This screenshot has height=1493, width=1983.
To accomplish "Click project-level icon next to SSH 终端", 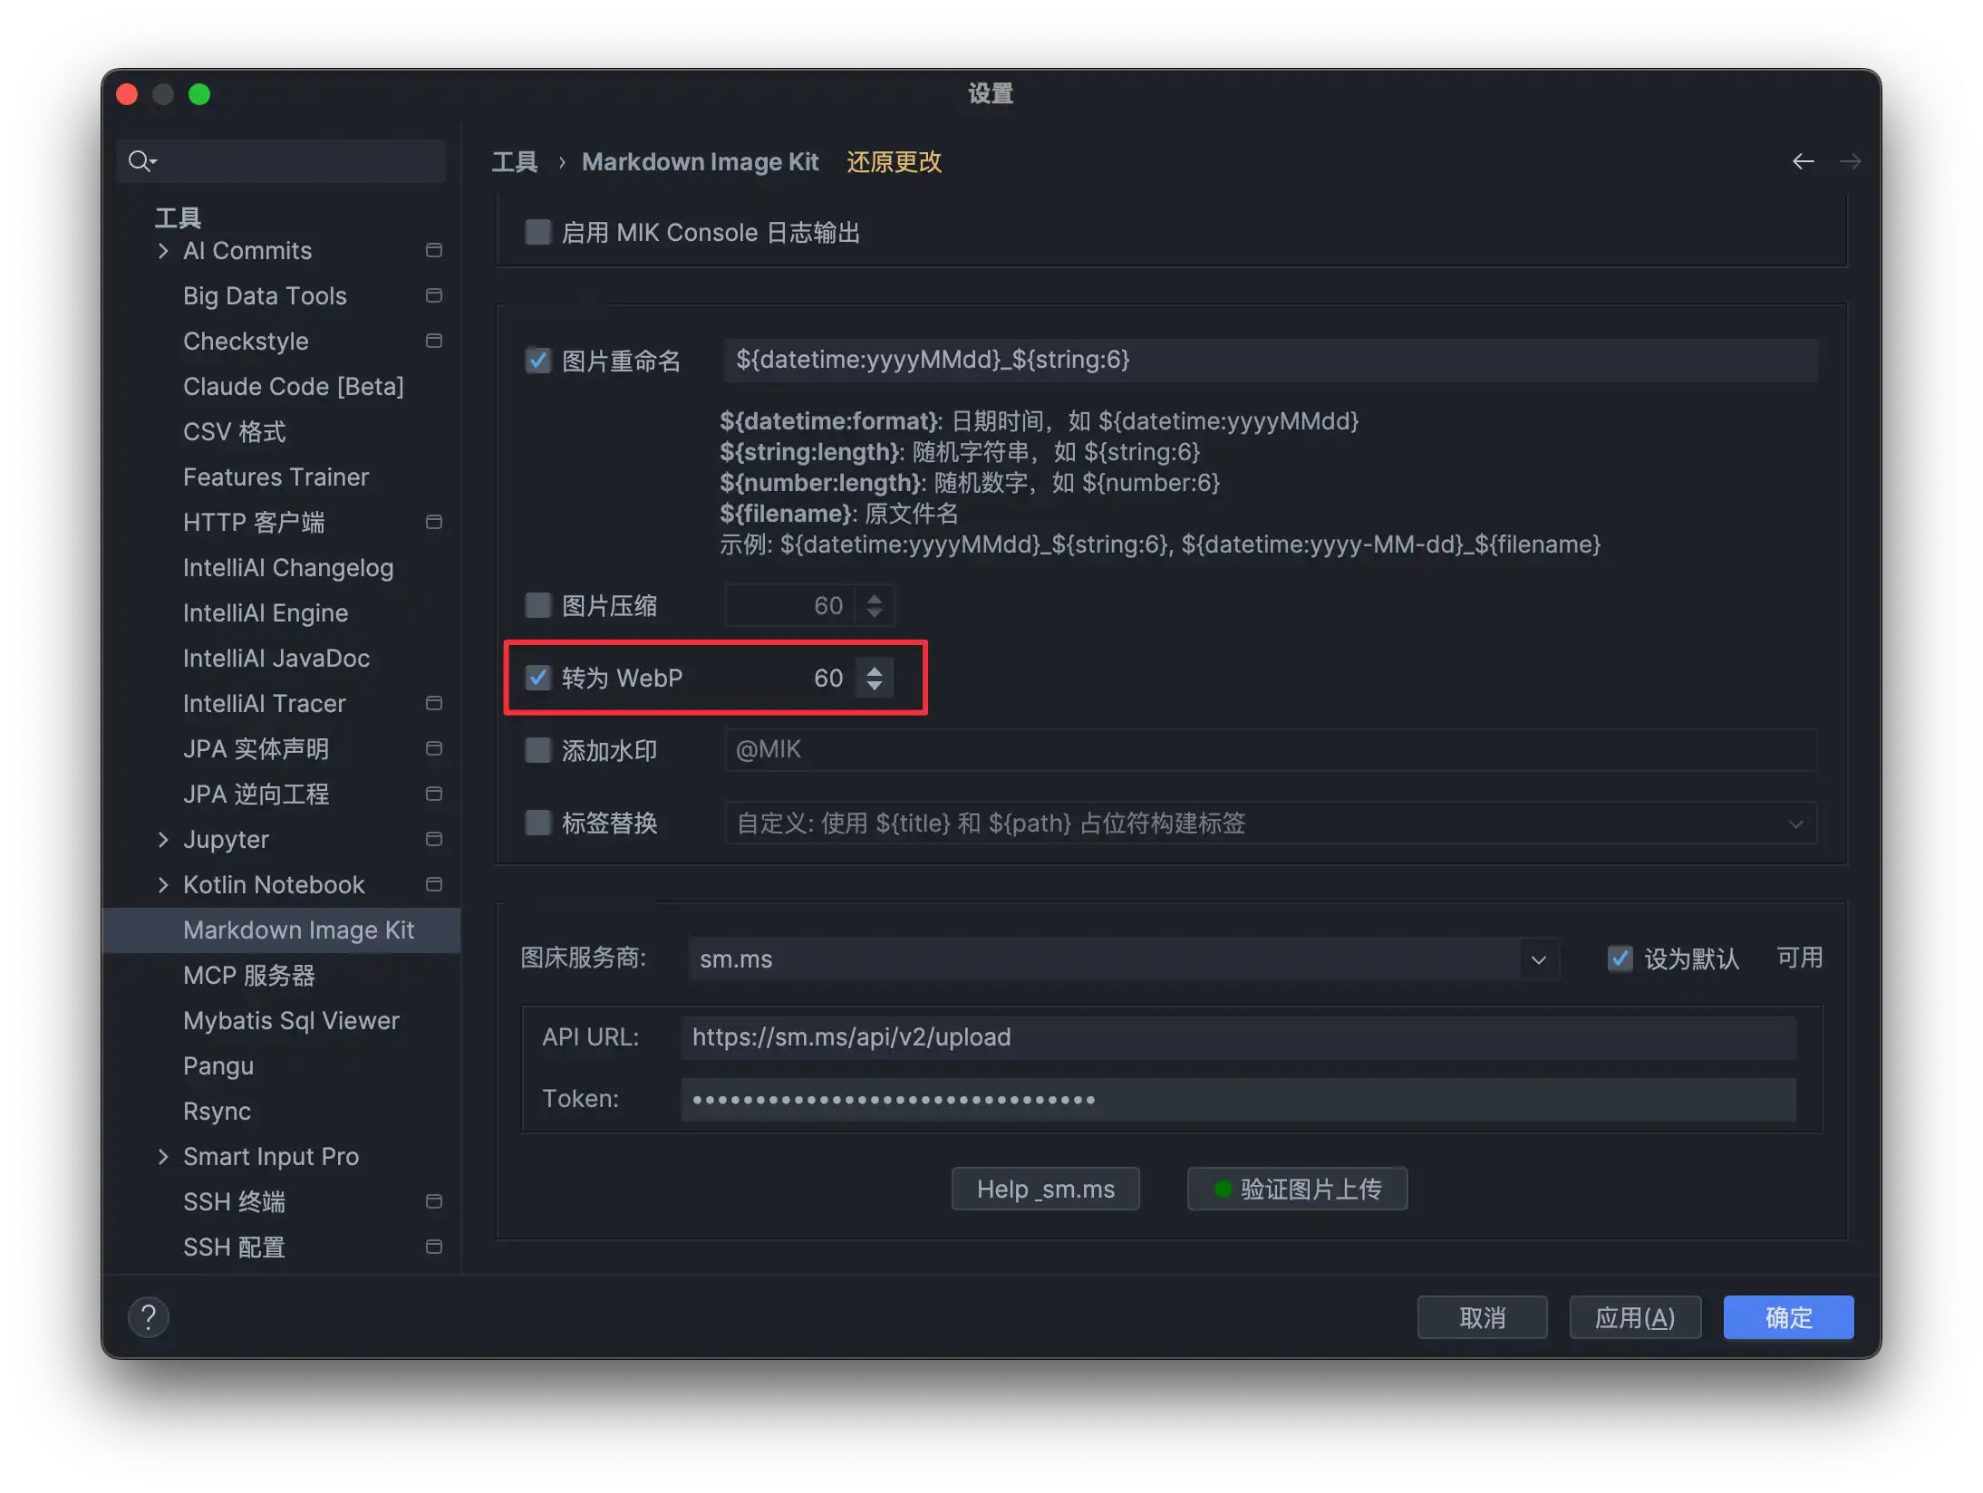I will coord(434,1201).
